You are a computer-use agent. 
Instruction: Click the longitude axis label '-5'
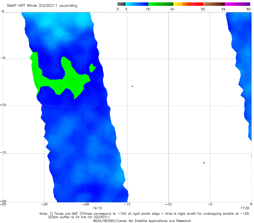point(210,204)
